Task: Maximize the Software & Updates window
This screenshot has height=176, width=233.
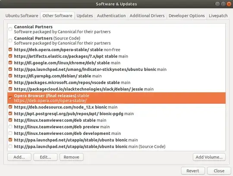Action: [x=223, y=4]
